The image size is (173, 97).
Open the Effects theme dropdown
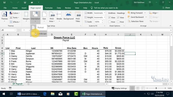(x=15, y=22)
